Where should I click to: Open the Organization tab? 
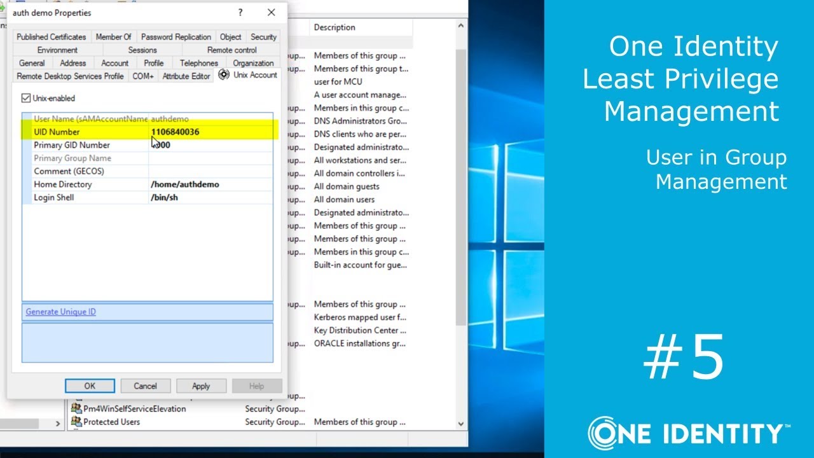tap(253, 63)
